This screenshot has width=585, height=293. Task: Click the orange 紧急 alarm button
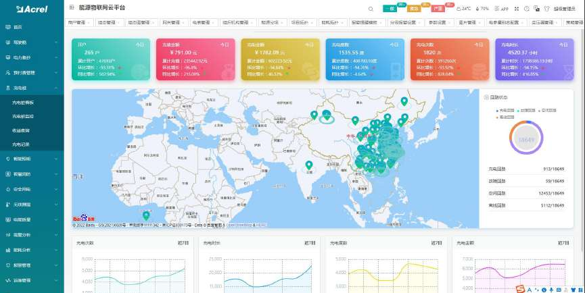(x=414, y=9)
